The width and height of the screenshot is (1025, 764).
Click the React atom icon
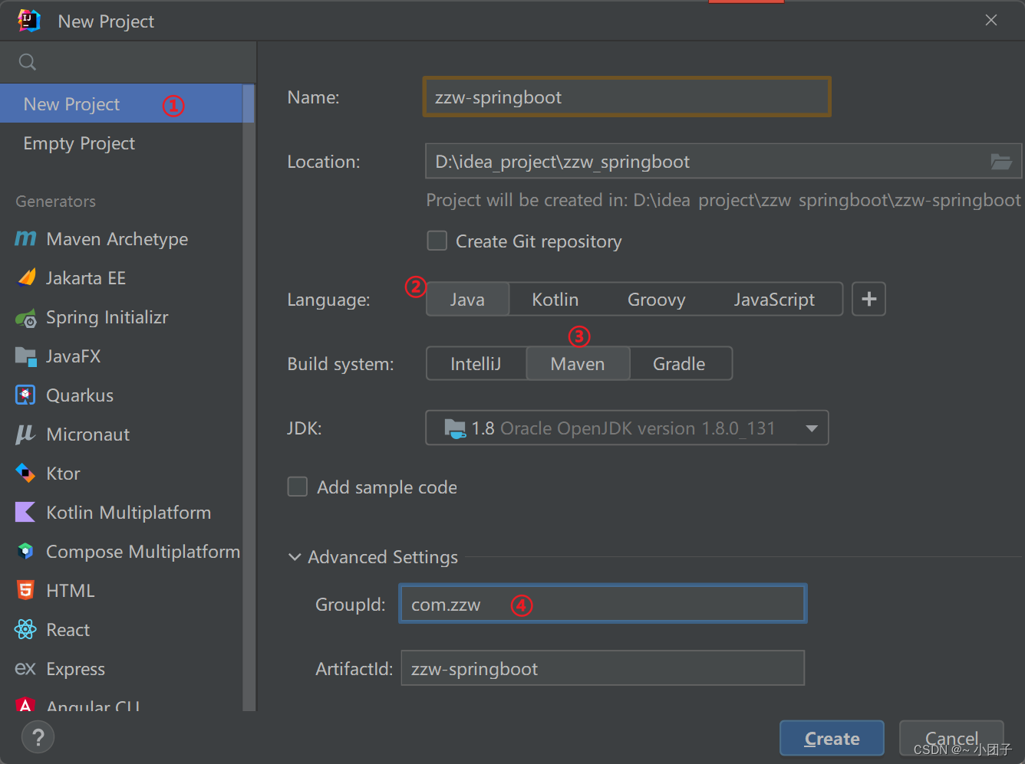[25, 630]
